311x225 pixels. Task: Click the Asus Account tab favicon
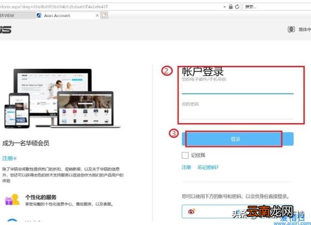click(39, 15)
